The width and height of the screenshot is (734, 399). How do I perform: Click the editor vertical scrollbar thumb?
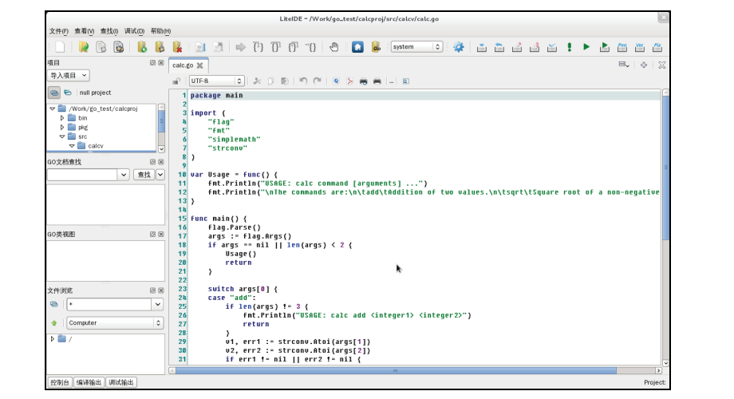pos(665,168)
